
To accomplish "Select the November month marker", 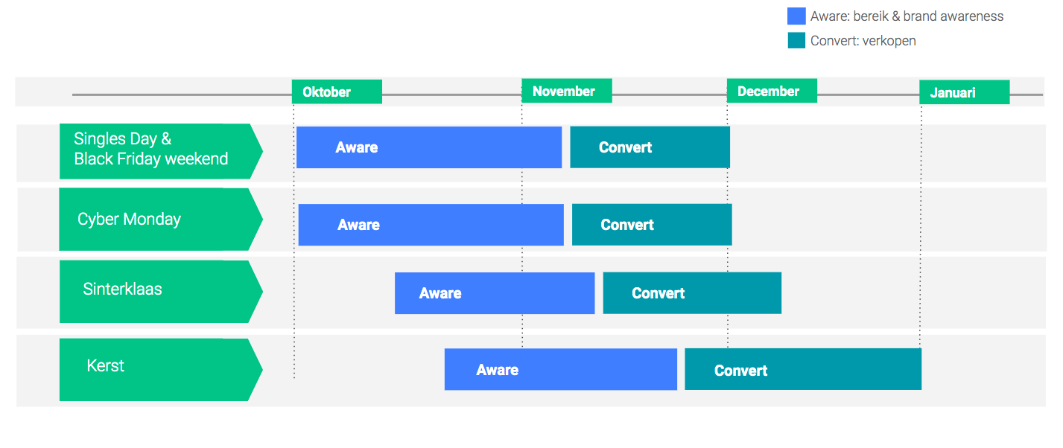I will 566,92.
